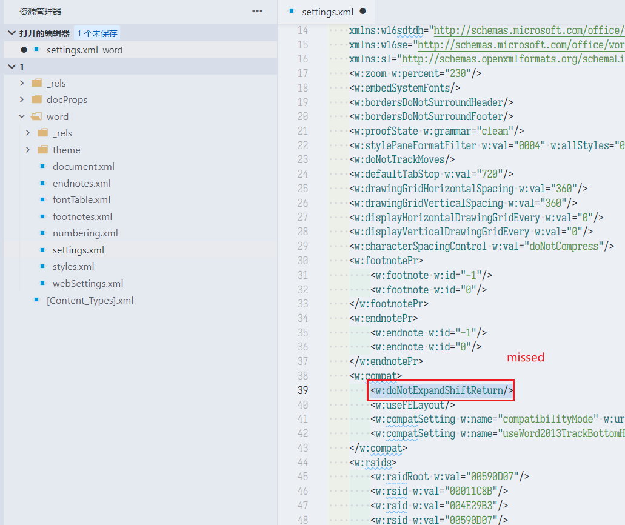Screen dimensions: 625x525
Task: Collapse the 打开的编辑器 section
Action: pyautogui.click(x=11, y=32)
